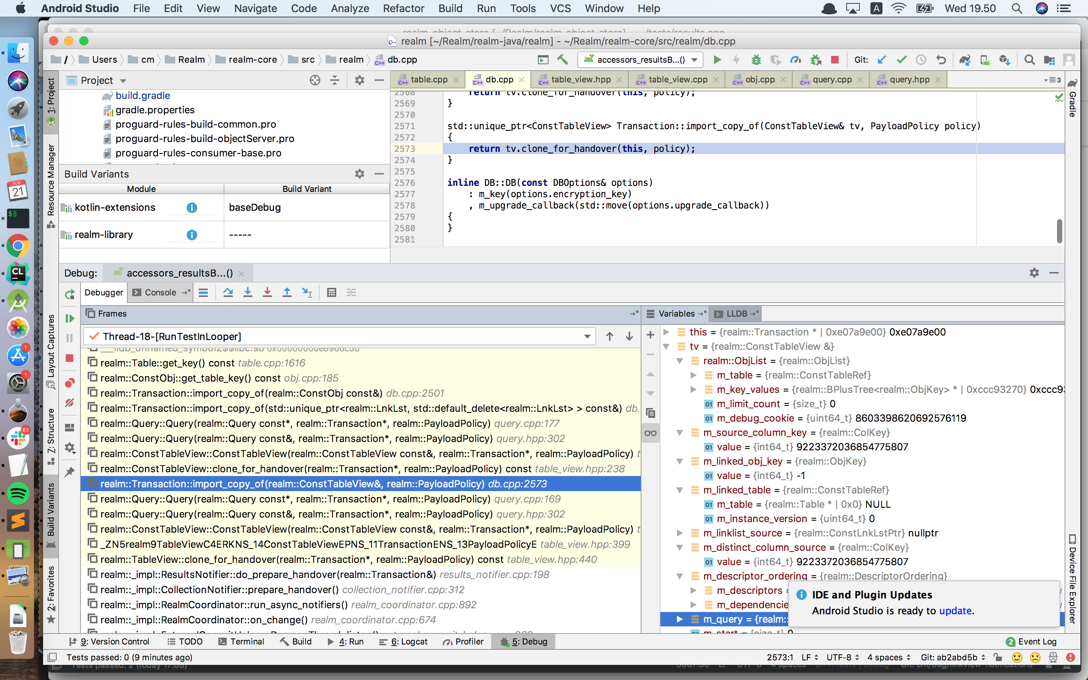Toggle the 7: Structure side panel

(x=51, y=436)
